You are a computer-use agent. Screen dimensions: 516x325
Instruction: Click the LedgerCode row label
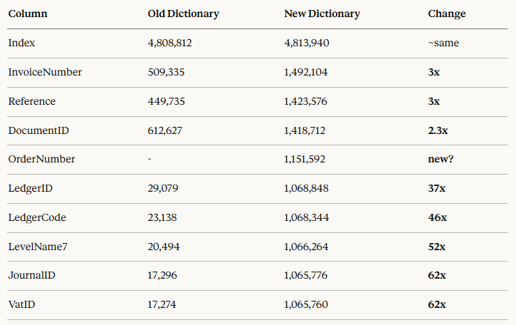37,217
